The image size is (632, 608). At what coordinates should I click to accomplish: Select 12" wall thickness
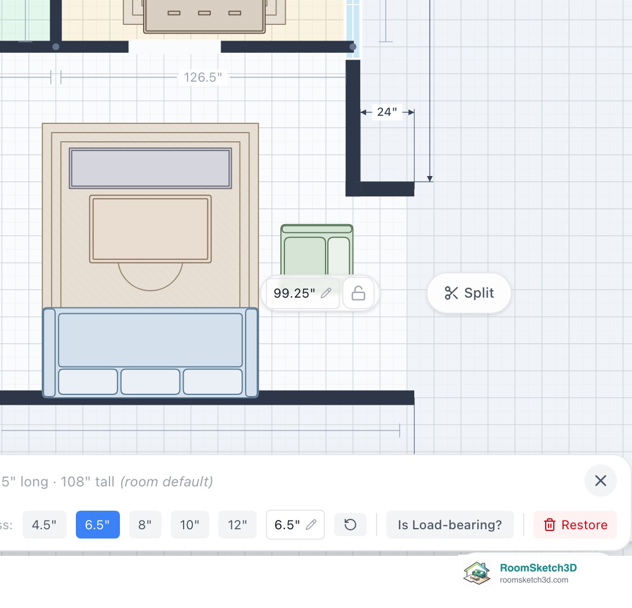tap(238, 525)
